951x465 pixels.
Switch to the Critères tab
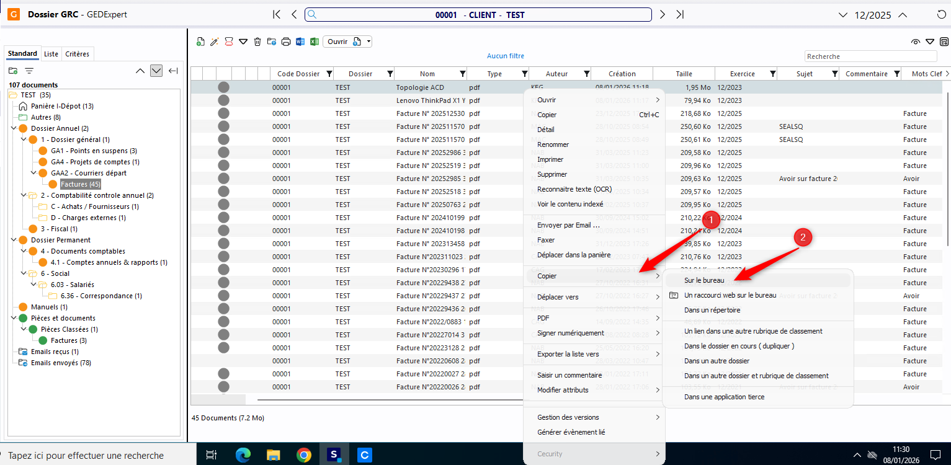(77, 54)
